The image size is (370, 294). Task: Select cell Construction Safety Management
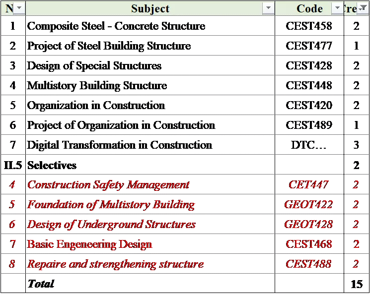point(150,184)
